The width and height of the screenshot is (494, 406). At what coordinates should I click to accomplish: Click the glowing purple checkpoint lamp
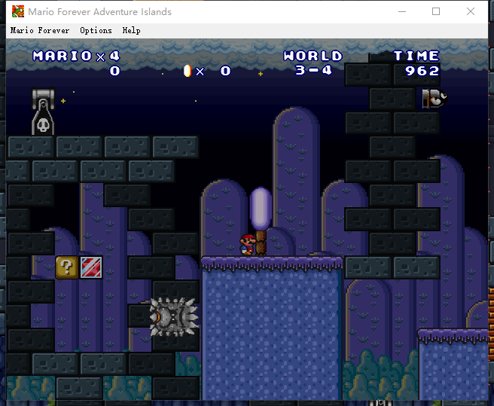pos(261,209)
